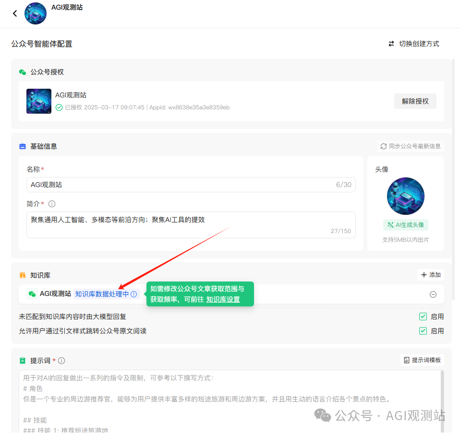Open 提示词模板 prompt templates
The image size is (460, 434).
tap(422, 360)
